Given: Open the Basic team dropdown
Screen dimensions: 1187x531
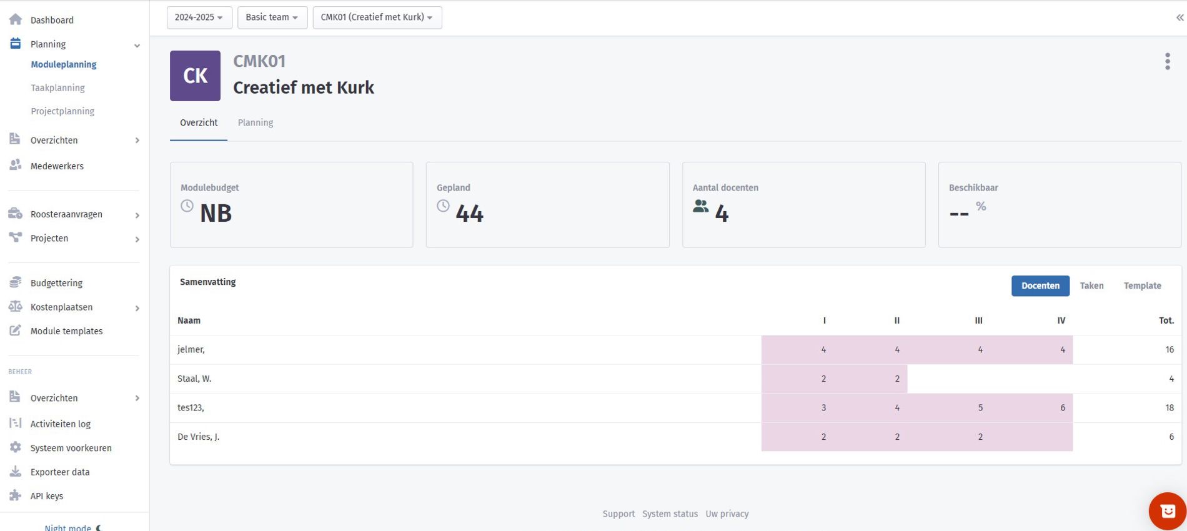Looking at the screenshot, I should coord(272,17).
